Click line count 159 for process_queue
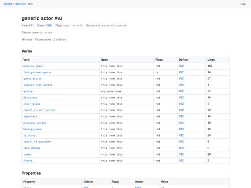 pyautogui.click(x=210, y=66)
